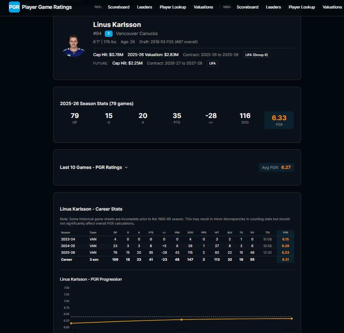Sort career table by TOI column
This screenshot has width=344, height=333.
pos(268,233)
